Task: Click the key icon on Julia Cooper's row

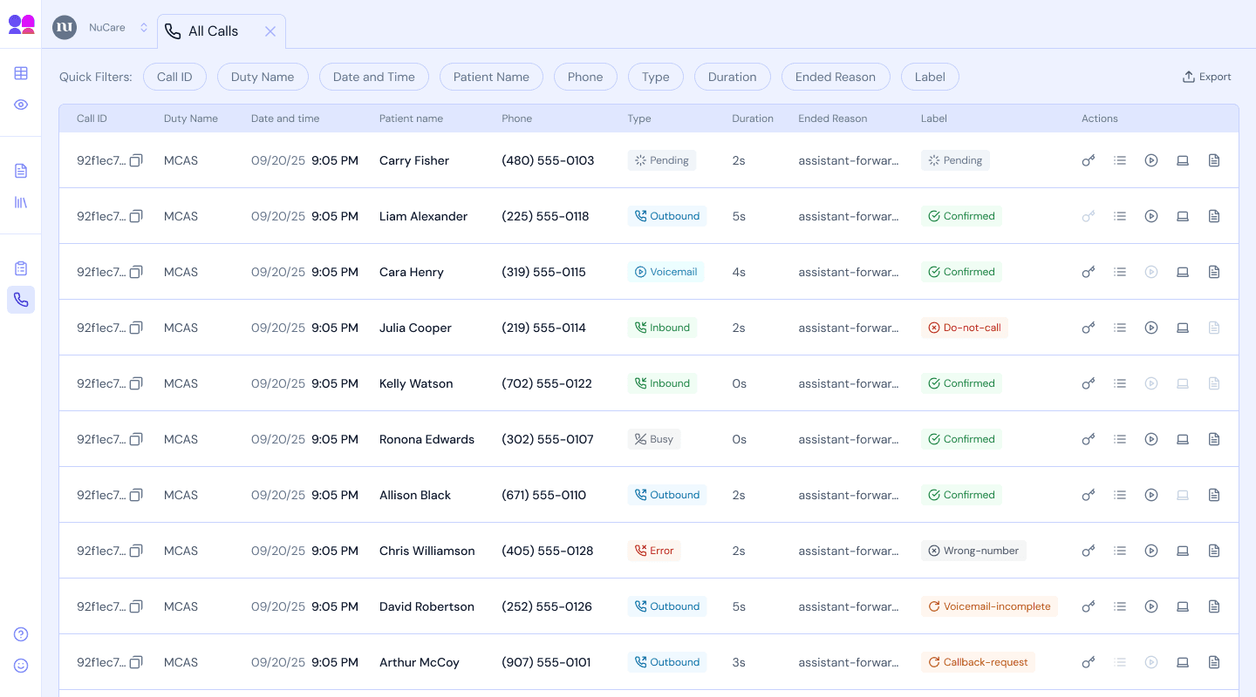Action: tap(1088, 328)
